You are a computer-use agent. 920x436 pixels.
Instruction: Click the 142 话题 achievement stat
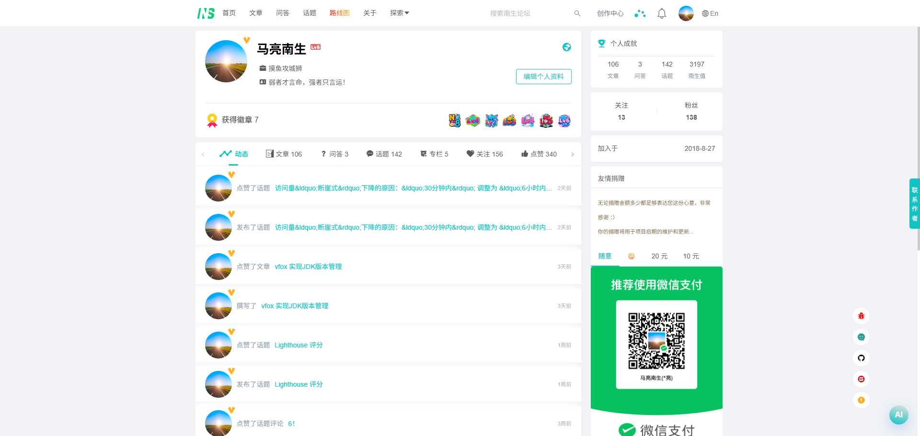click(x=667, y=70)
